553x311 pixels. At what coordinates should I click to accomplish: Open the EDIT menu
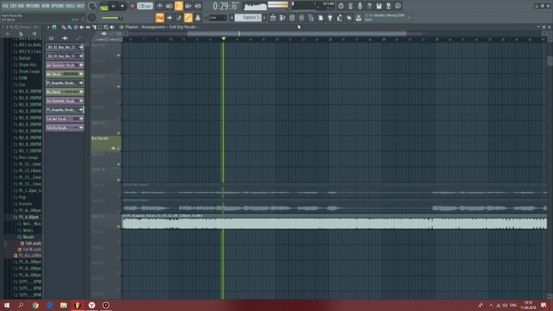tap(13, 6)
